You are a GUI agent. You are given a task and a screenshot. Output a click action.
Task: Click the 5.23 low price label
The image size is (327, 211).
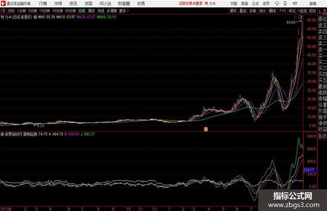click(x=40, y=125)
